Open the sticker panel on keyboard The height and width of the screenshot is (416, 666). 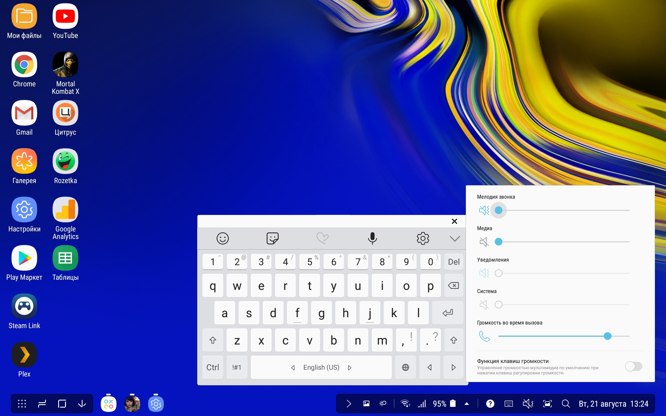[x=272, y=238]
